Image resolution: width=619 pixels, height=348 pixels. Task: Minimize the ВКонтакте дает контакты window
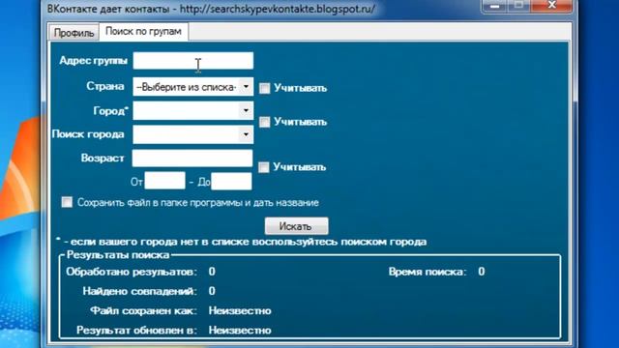pyautogui.click(x=494, y=6)
